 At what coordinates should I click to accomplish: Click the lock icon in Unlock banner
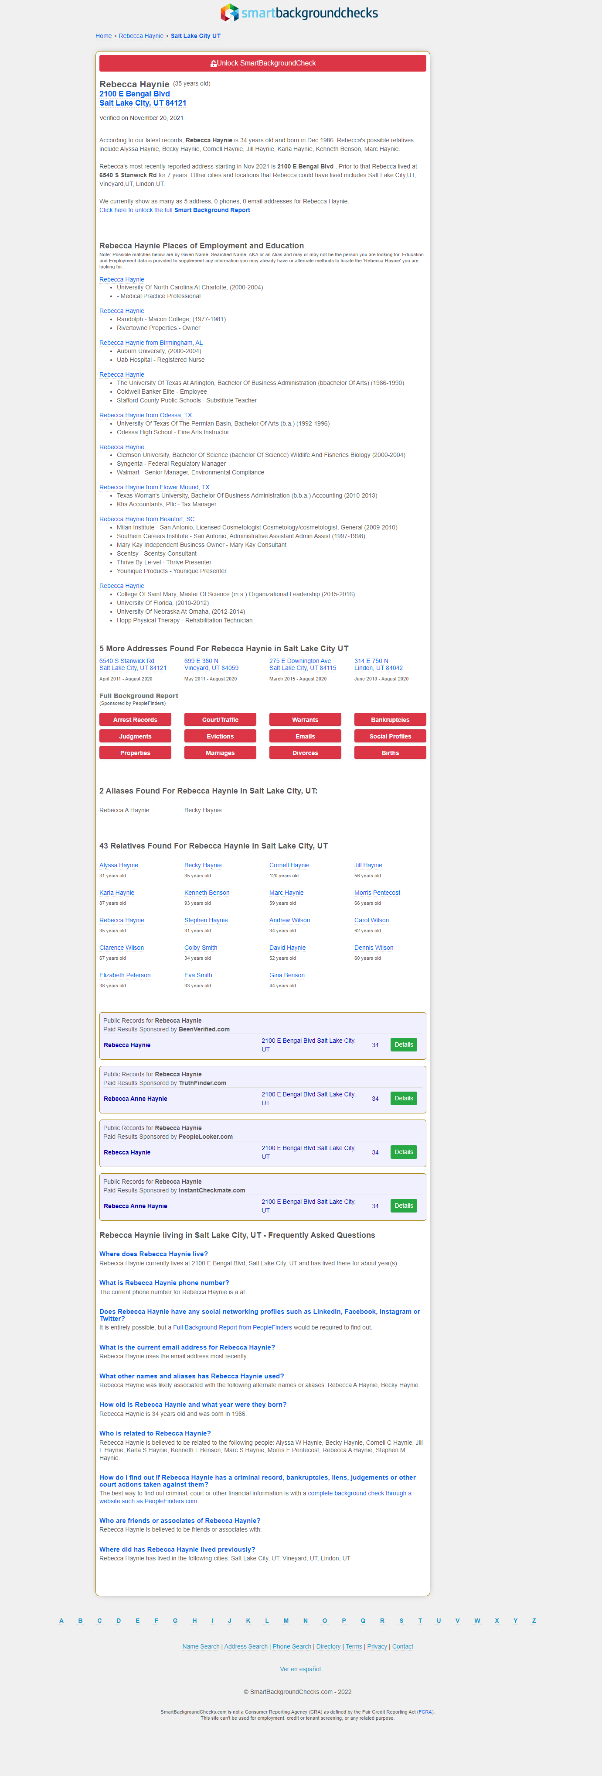[214, 63]
